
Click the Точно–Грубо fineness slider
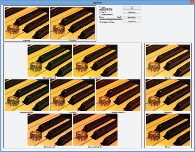tap(111, 19)
